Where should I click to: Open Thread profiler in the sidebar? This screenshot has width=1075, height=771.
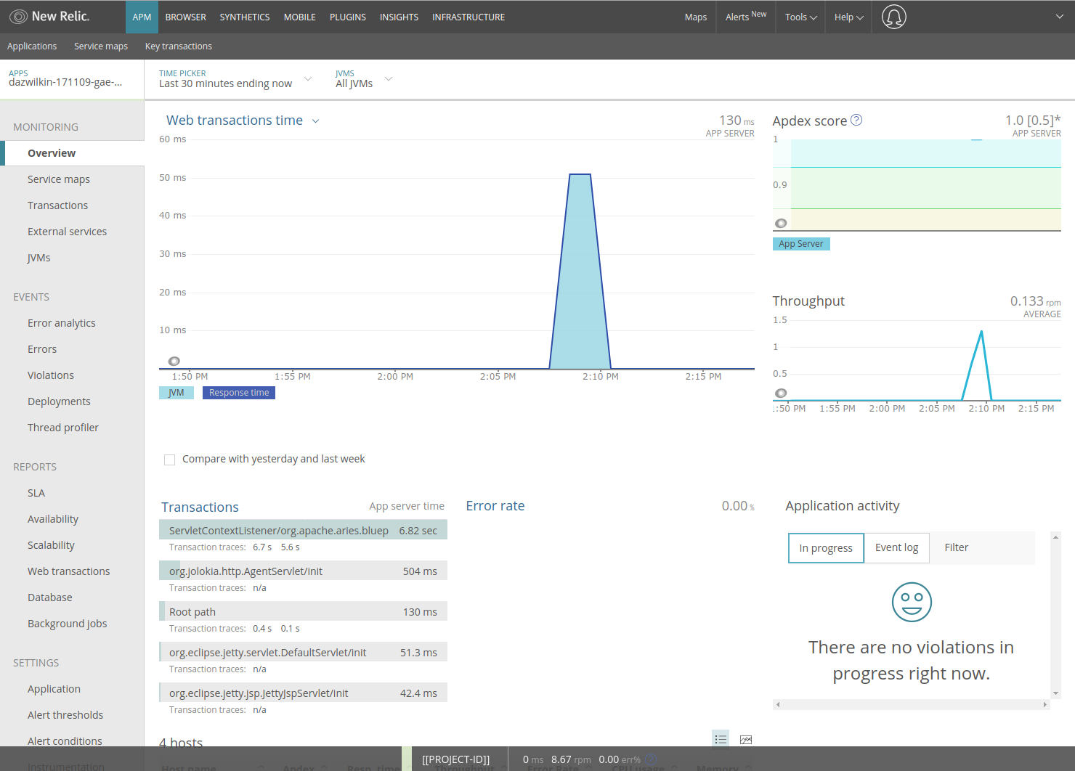[x=63, y=428]
